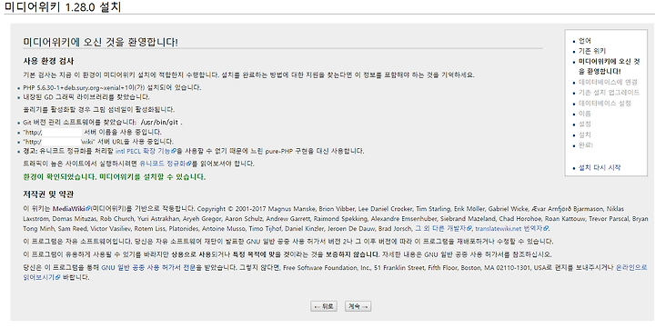Click the PHP 5.6.30 version line
Screen dimensions: 655x328
point(112,87)
